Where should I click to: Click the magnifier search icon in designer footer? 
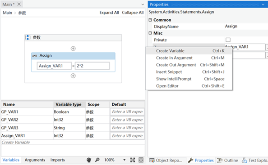coord(97,160)
